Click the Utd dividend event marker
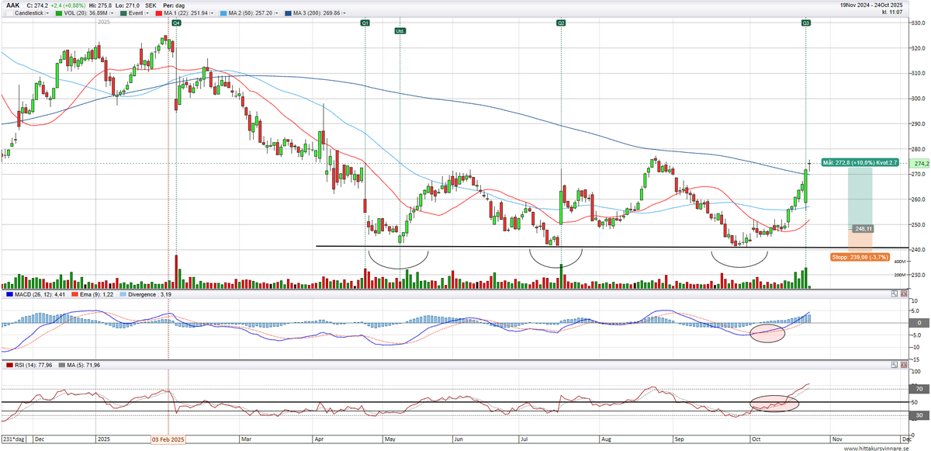The height and width of the screenshot is (451, 931). [400, 31]
